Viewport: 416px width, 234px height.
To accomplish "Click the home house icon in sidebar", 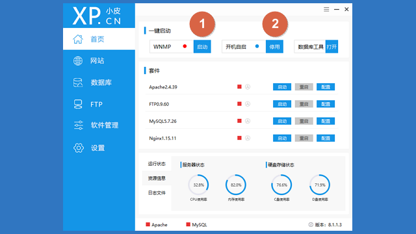I will (78, 39).
